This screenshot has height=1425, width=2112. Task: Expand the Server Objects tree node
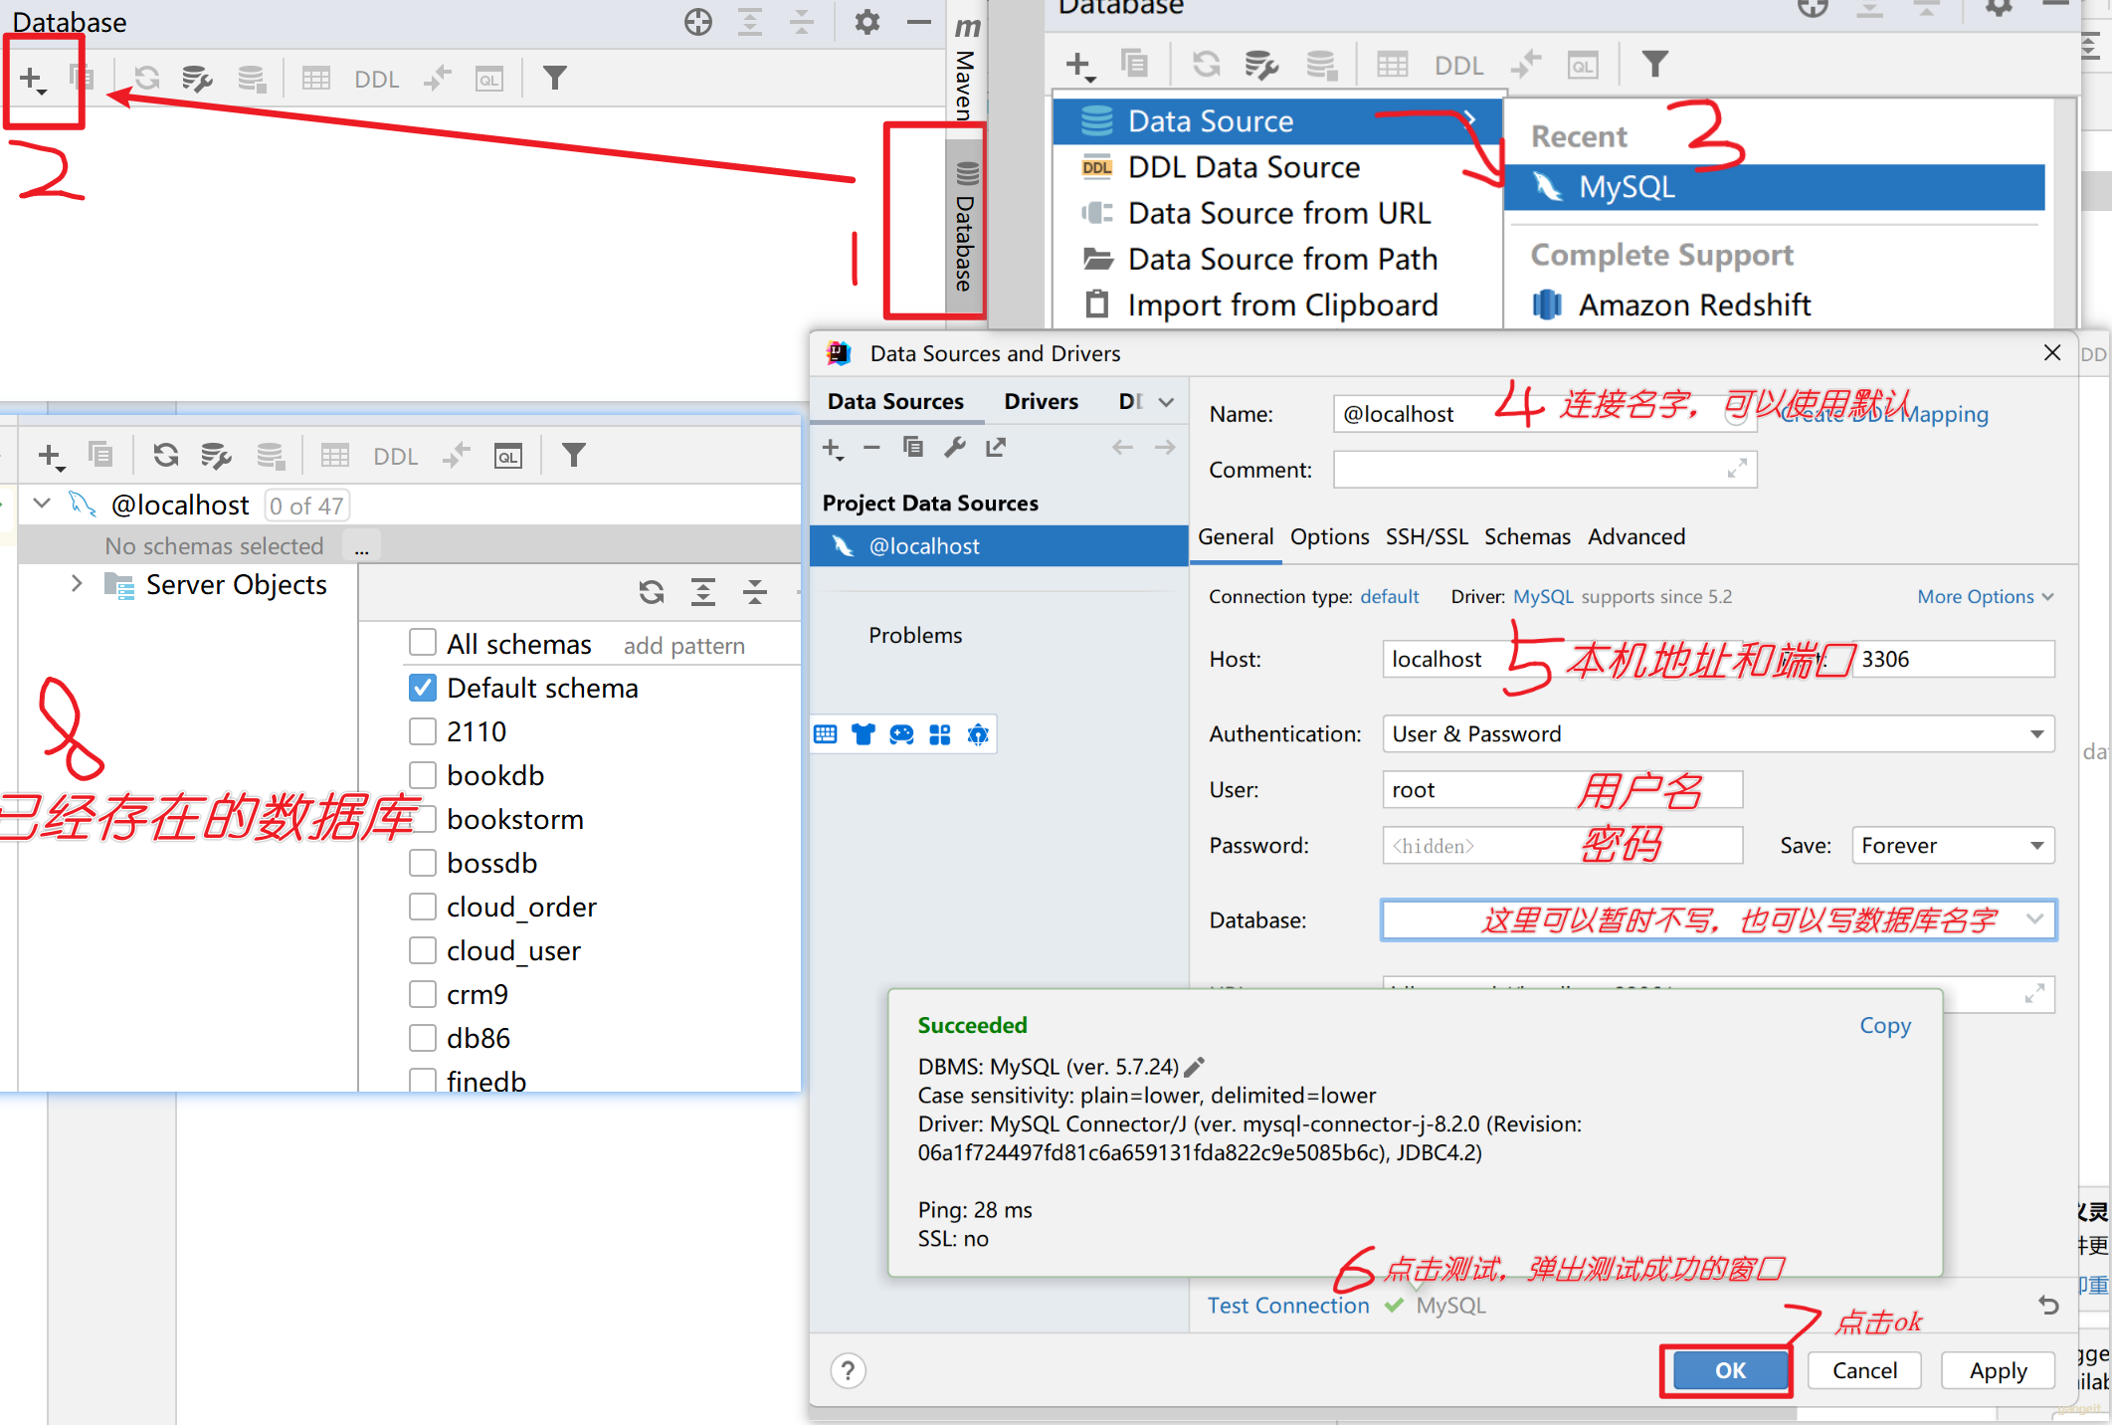click(77, 583)
